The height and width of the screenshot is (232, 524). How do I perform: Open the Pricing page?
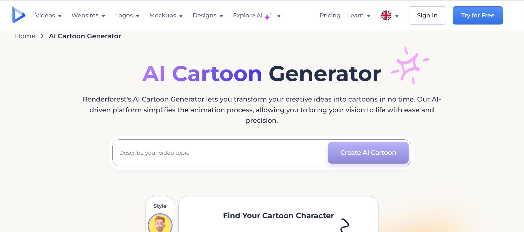(x=330, y=15)
